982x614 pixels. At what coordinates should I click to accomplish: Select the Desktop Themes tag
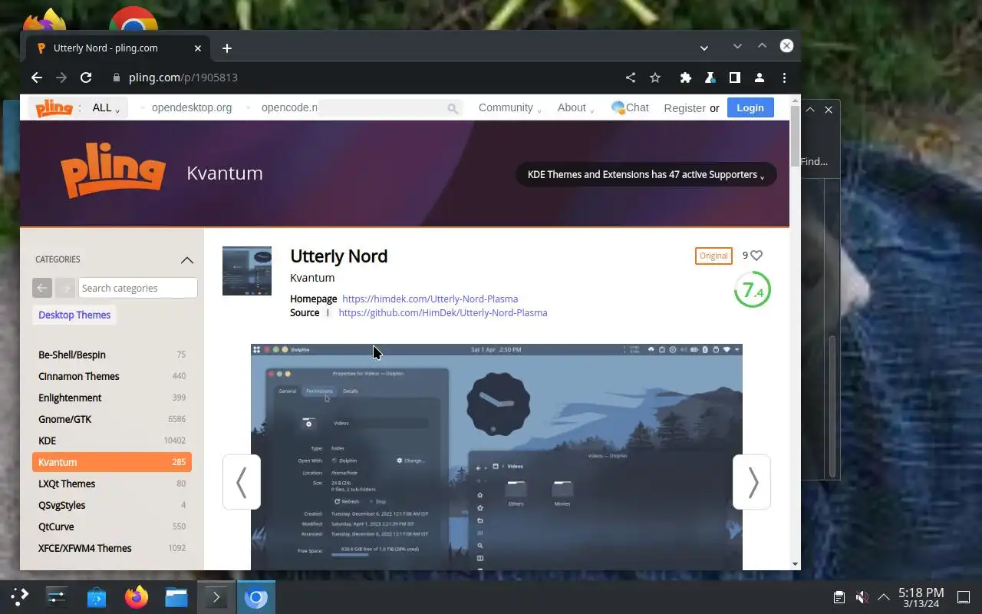point(74,315)
